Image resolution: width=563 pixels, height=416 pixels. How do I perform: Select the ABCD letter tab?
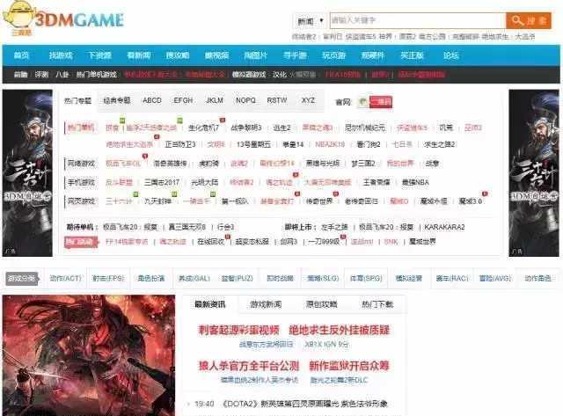point(152,100)
